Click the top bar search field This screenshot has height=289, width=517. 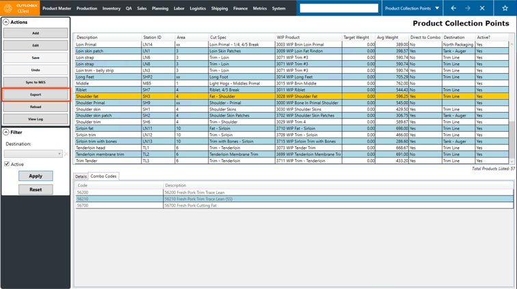pyautogui.click(x=348, y=8)
